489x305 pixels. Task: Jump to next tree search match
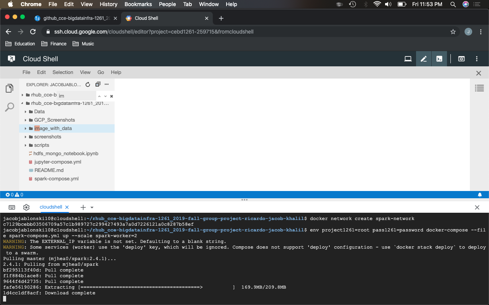tap(105, 96)
